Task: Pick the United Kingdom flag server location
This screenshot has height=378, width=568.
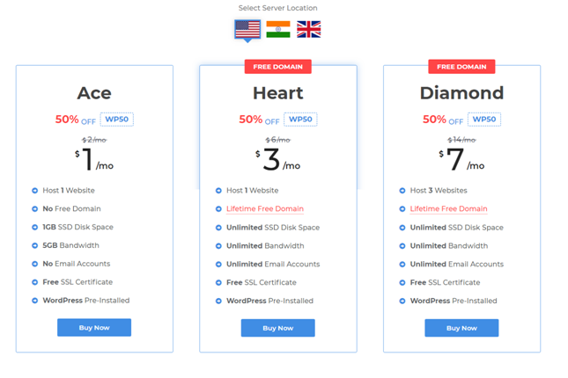Action: click(x=308, y=29)
